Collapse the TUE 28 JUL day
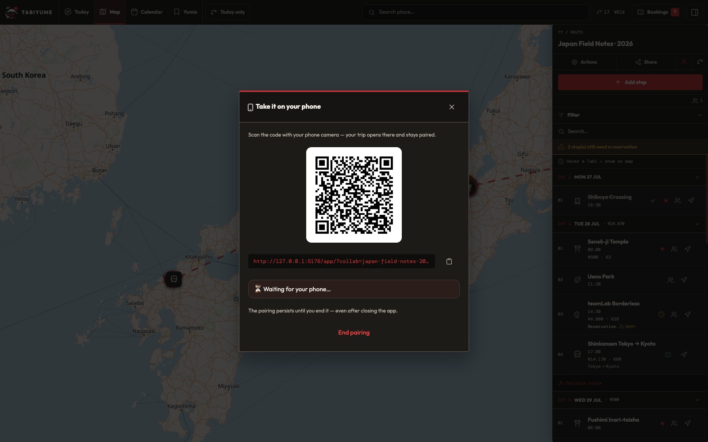This screenshot has height=442, width=708. click(x=697, y=224)
